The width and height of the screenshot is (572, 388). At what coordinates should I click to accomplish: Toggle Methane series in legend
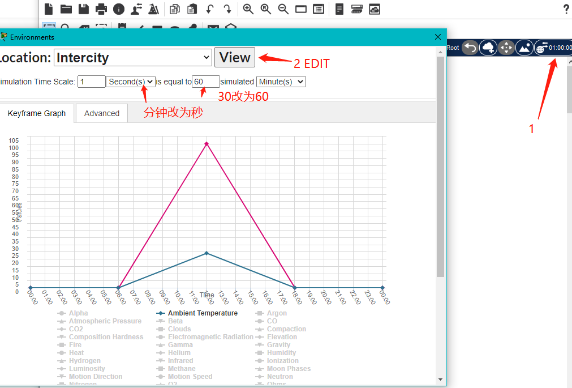[x=176, y=369]
